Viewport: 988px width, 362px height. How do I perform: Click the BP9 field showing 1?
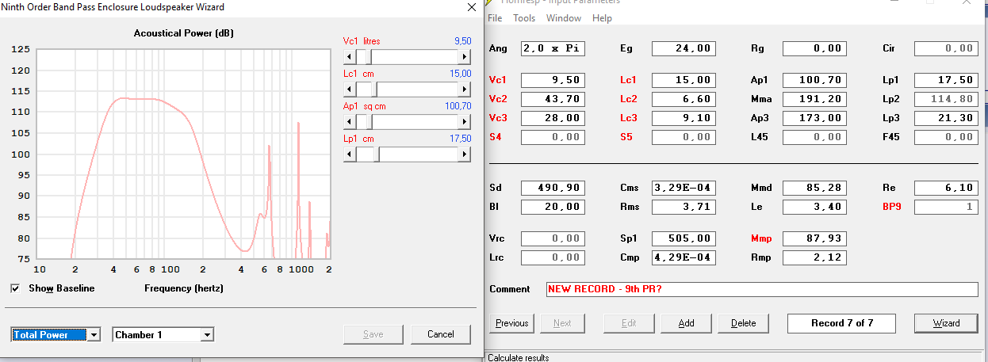pyautogui.click(x=946, y=208)
